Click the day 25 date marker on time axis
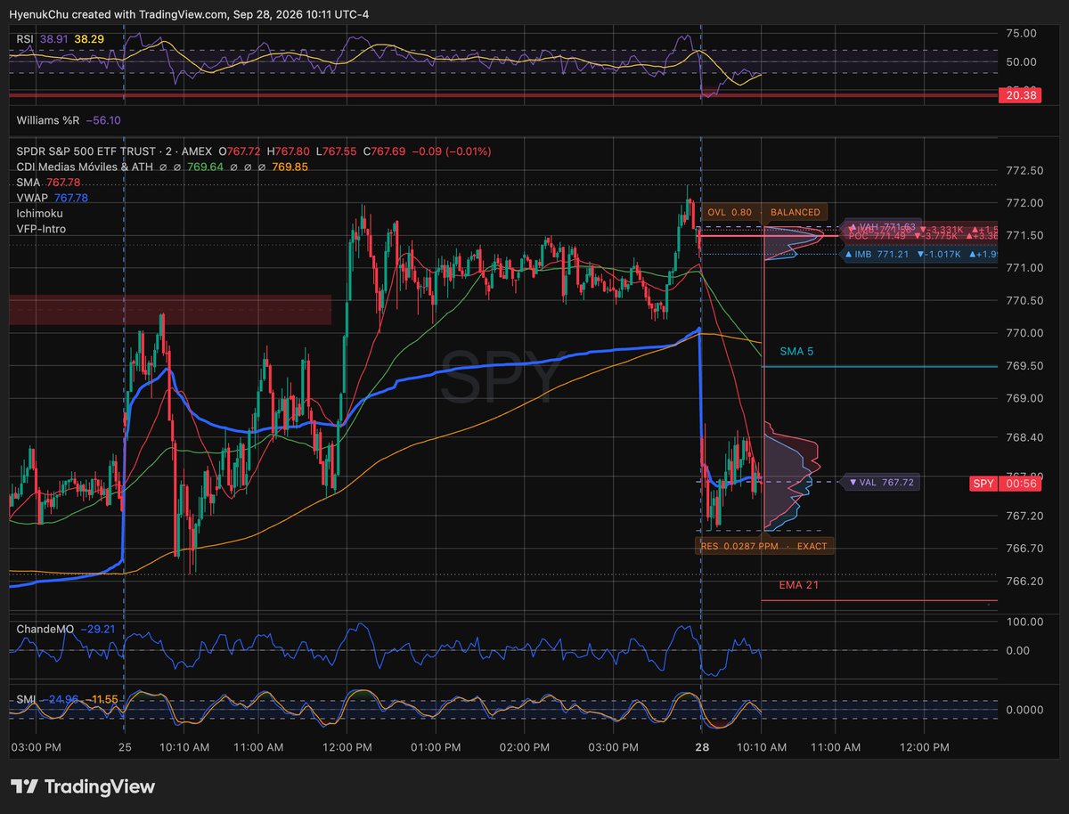Viewport: 1069px width, 814px height. coord(125,746)
